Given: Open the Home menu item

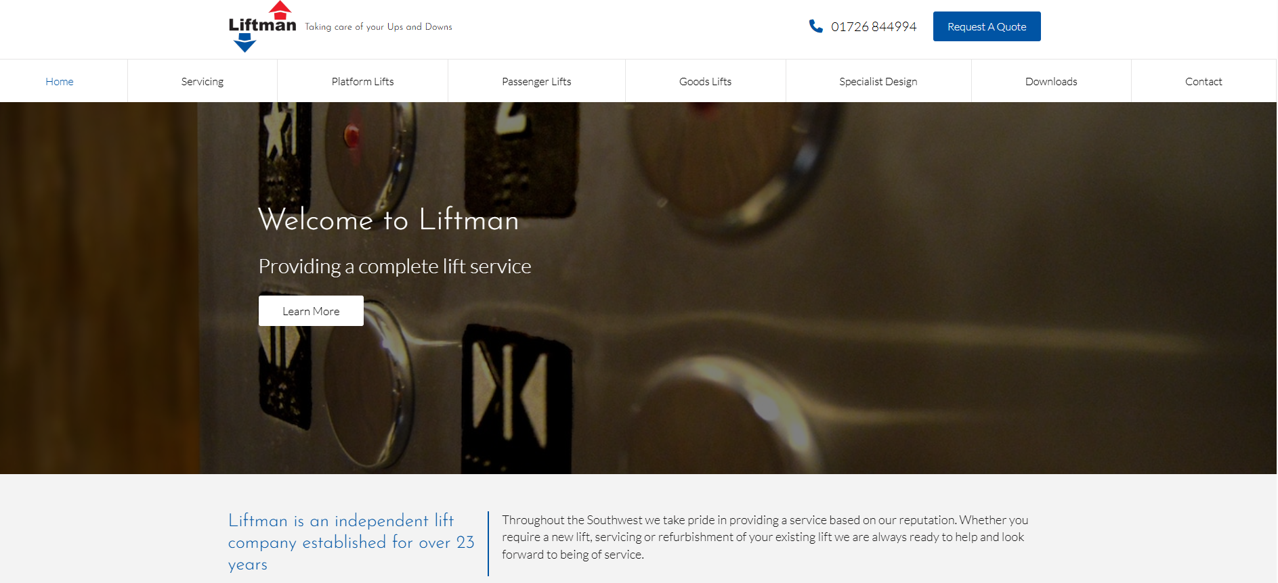Looking at the screenshot, I should pos(60,81).
